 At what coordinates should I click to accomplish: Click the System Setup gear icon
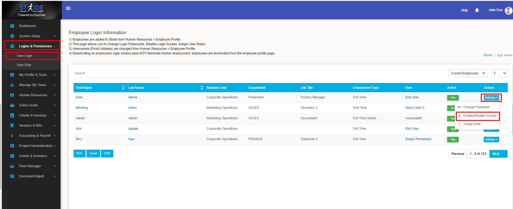click(x=12, y=36)
